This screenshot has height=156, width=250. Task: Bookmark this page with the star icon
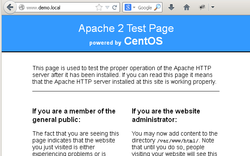point(99,7)
